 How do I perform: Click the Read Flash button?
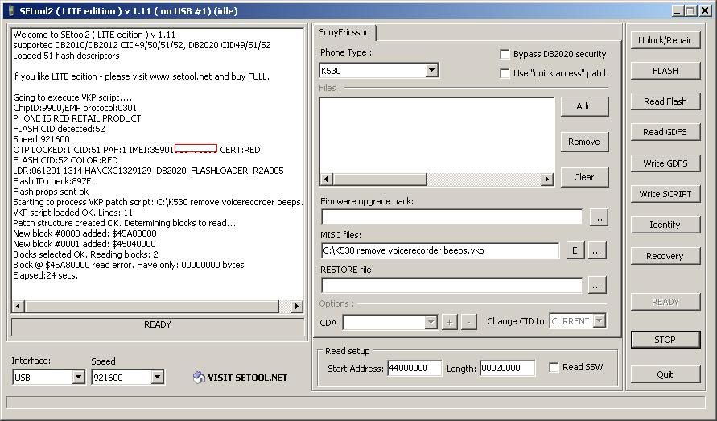click(665, 101)
